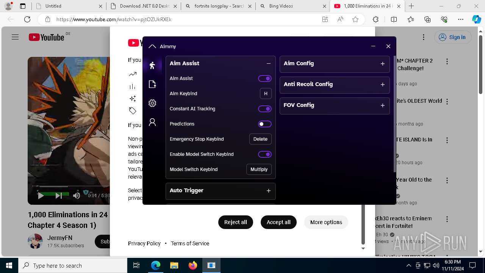Switch to fortnite longplay Search tab

(x=218, y=6)
